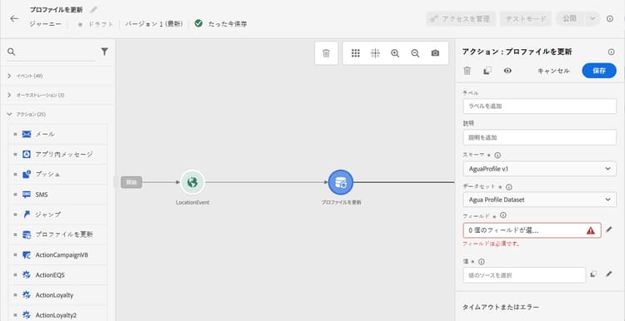625x321 pixels.
Task: Click info icon beside action panel title
Action: 611,52
